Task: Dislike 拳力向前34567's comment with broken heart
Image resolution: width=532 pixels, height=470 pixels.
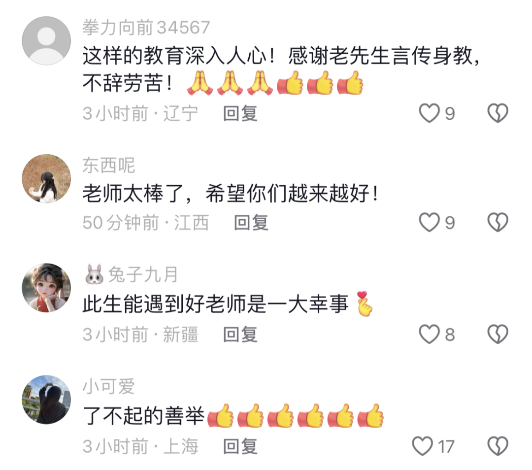Action: click(498, 113)
